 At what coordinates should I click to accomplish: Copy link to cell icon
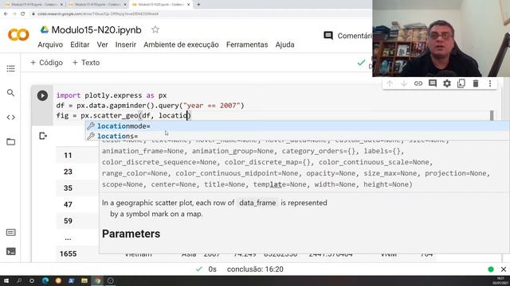tap(418, 83)
